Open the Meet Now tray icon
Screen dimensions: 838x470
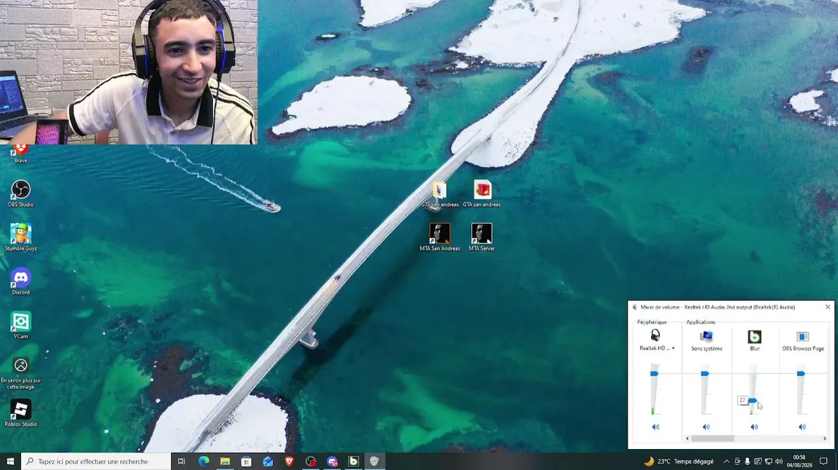point(737,462)
